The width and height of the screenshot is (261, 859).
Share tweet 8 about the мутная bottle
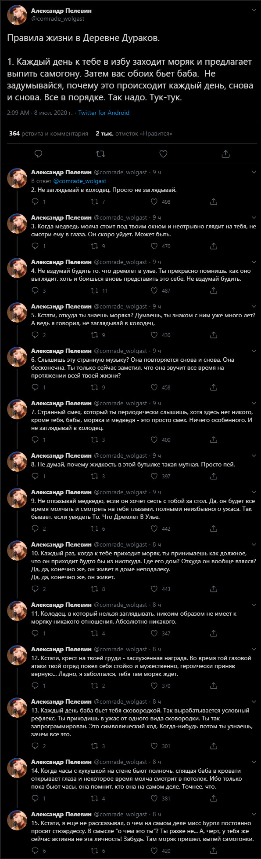pyautogui.click(x=214, y=476)
